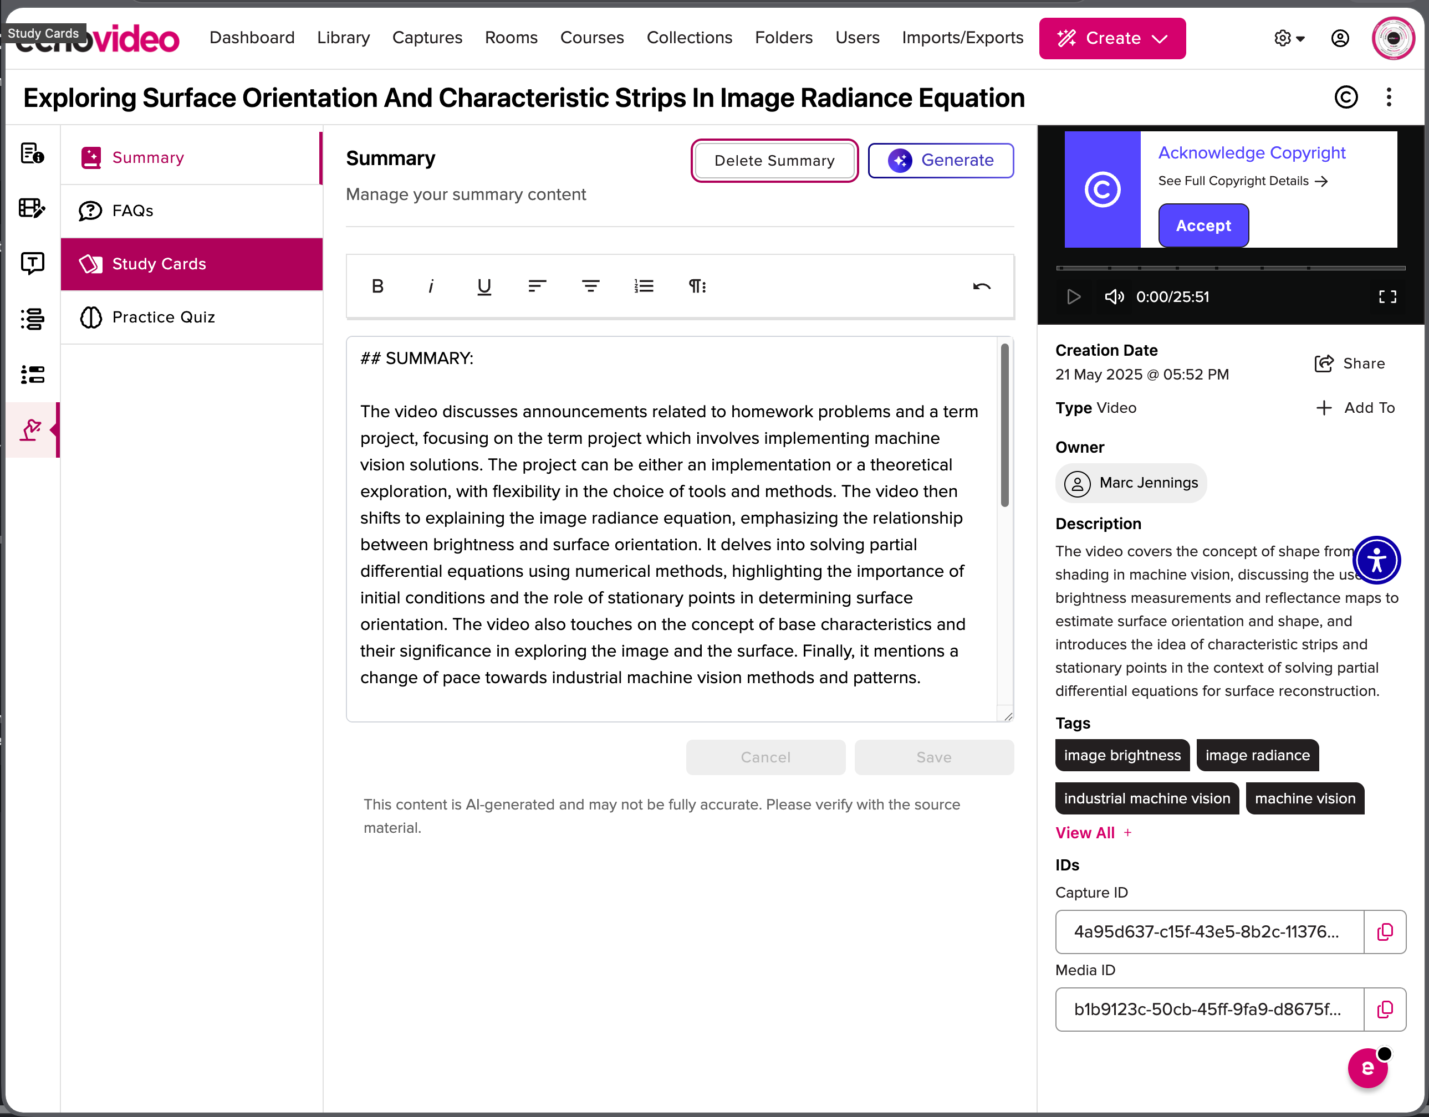Open the user account icon
The width and height of the screenshot is (1429, 1117).
[x=1340, y=39]
